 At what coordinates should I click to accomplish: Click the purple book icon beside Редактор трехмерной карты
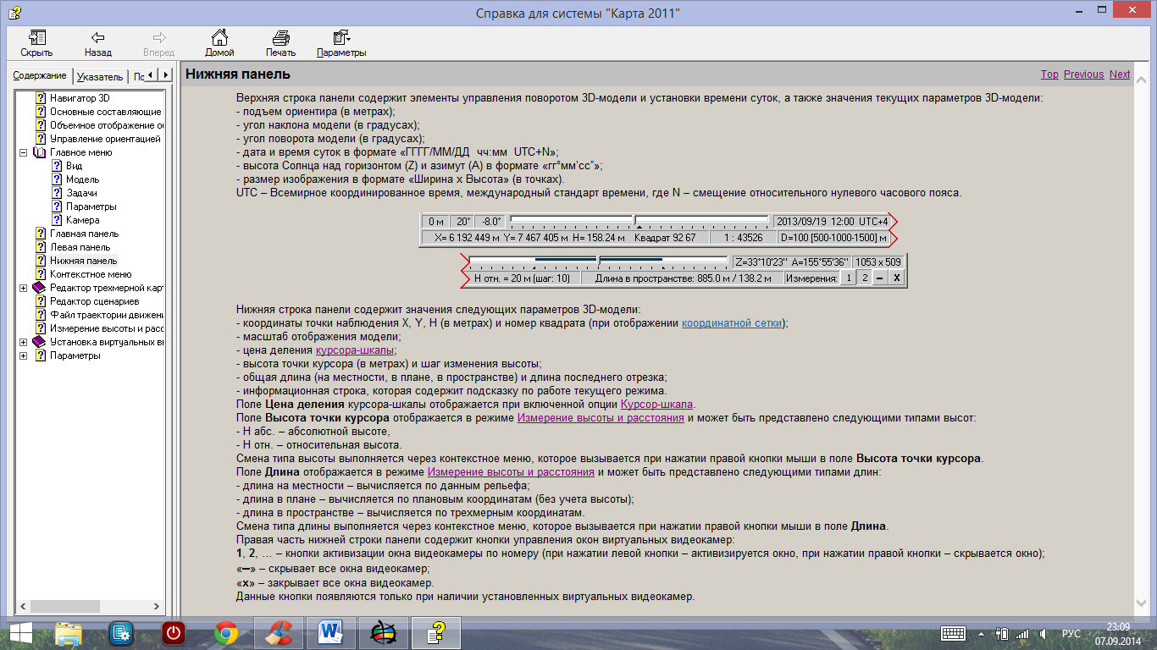pos(39,288)
